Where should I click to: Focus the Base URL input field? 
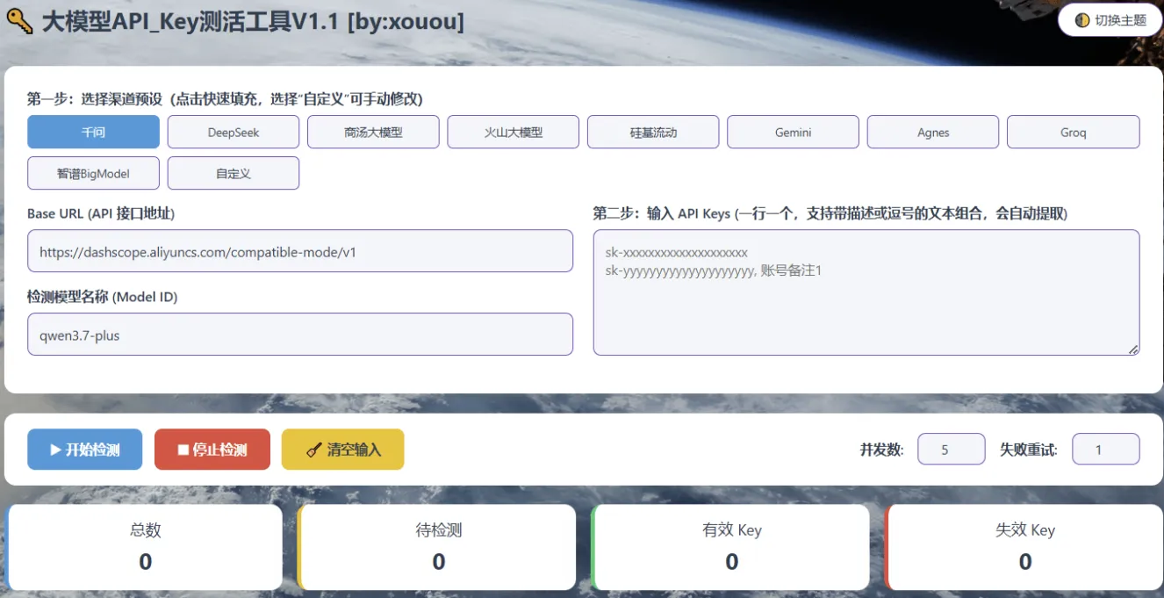(300, 251)
